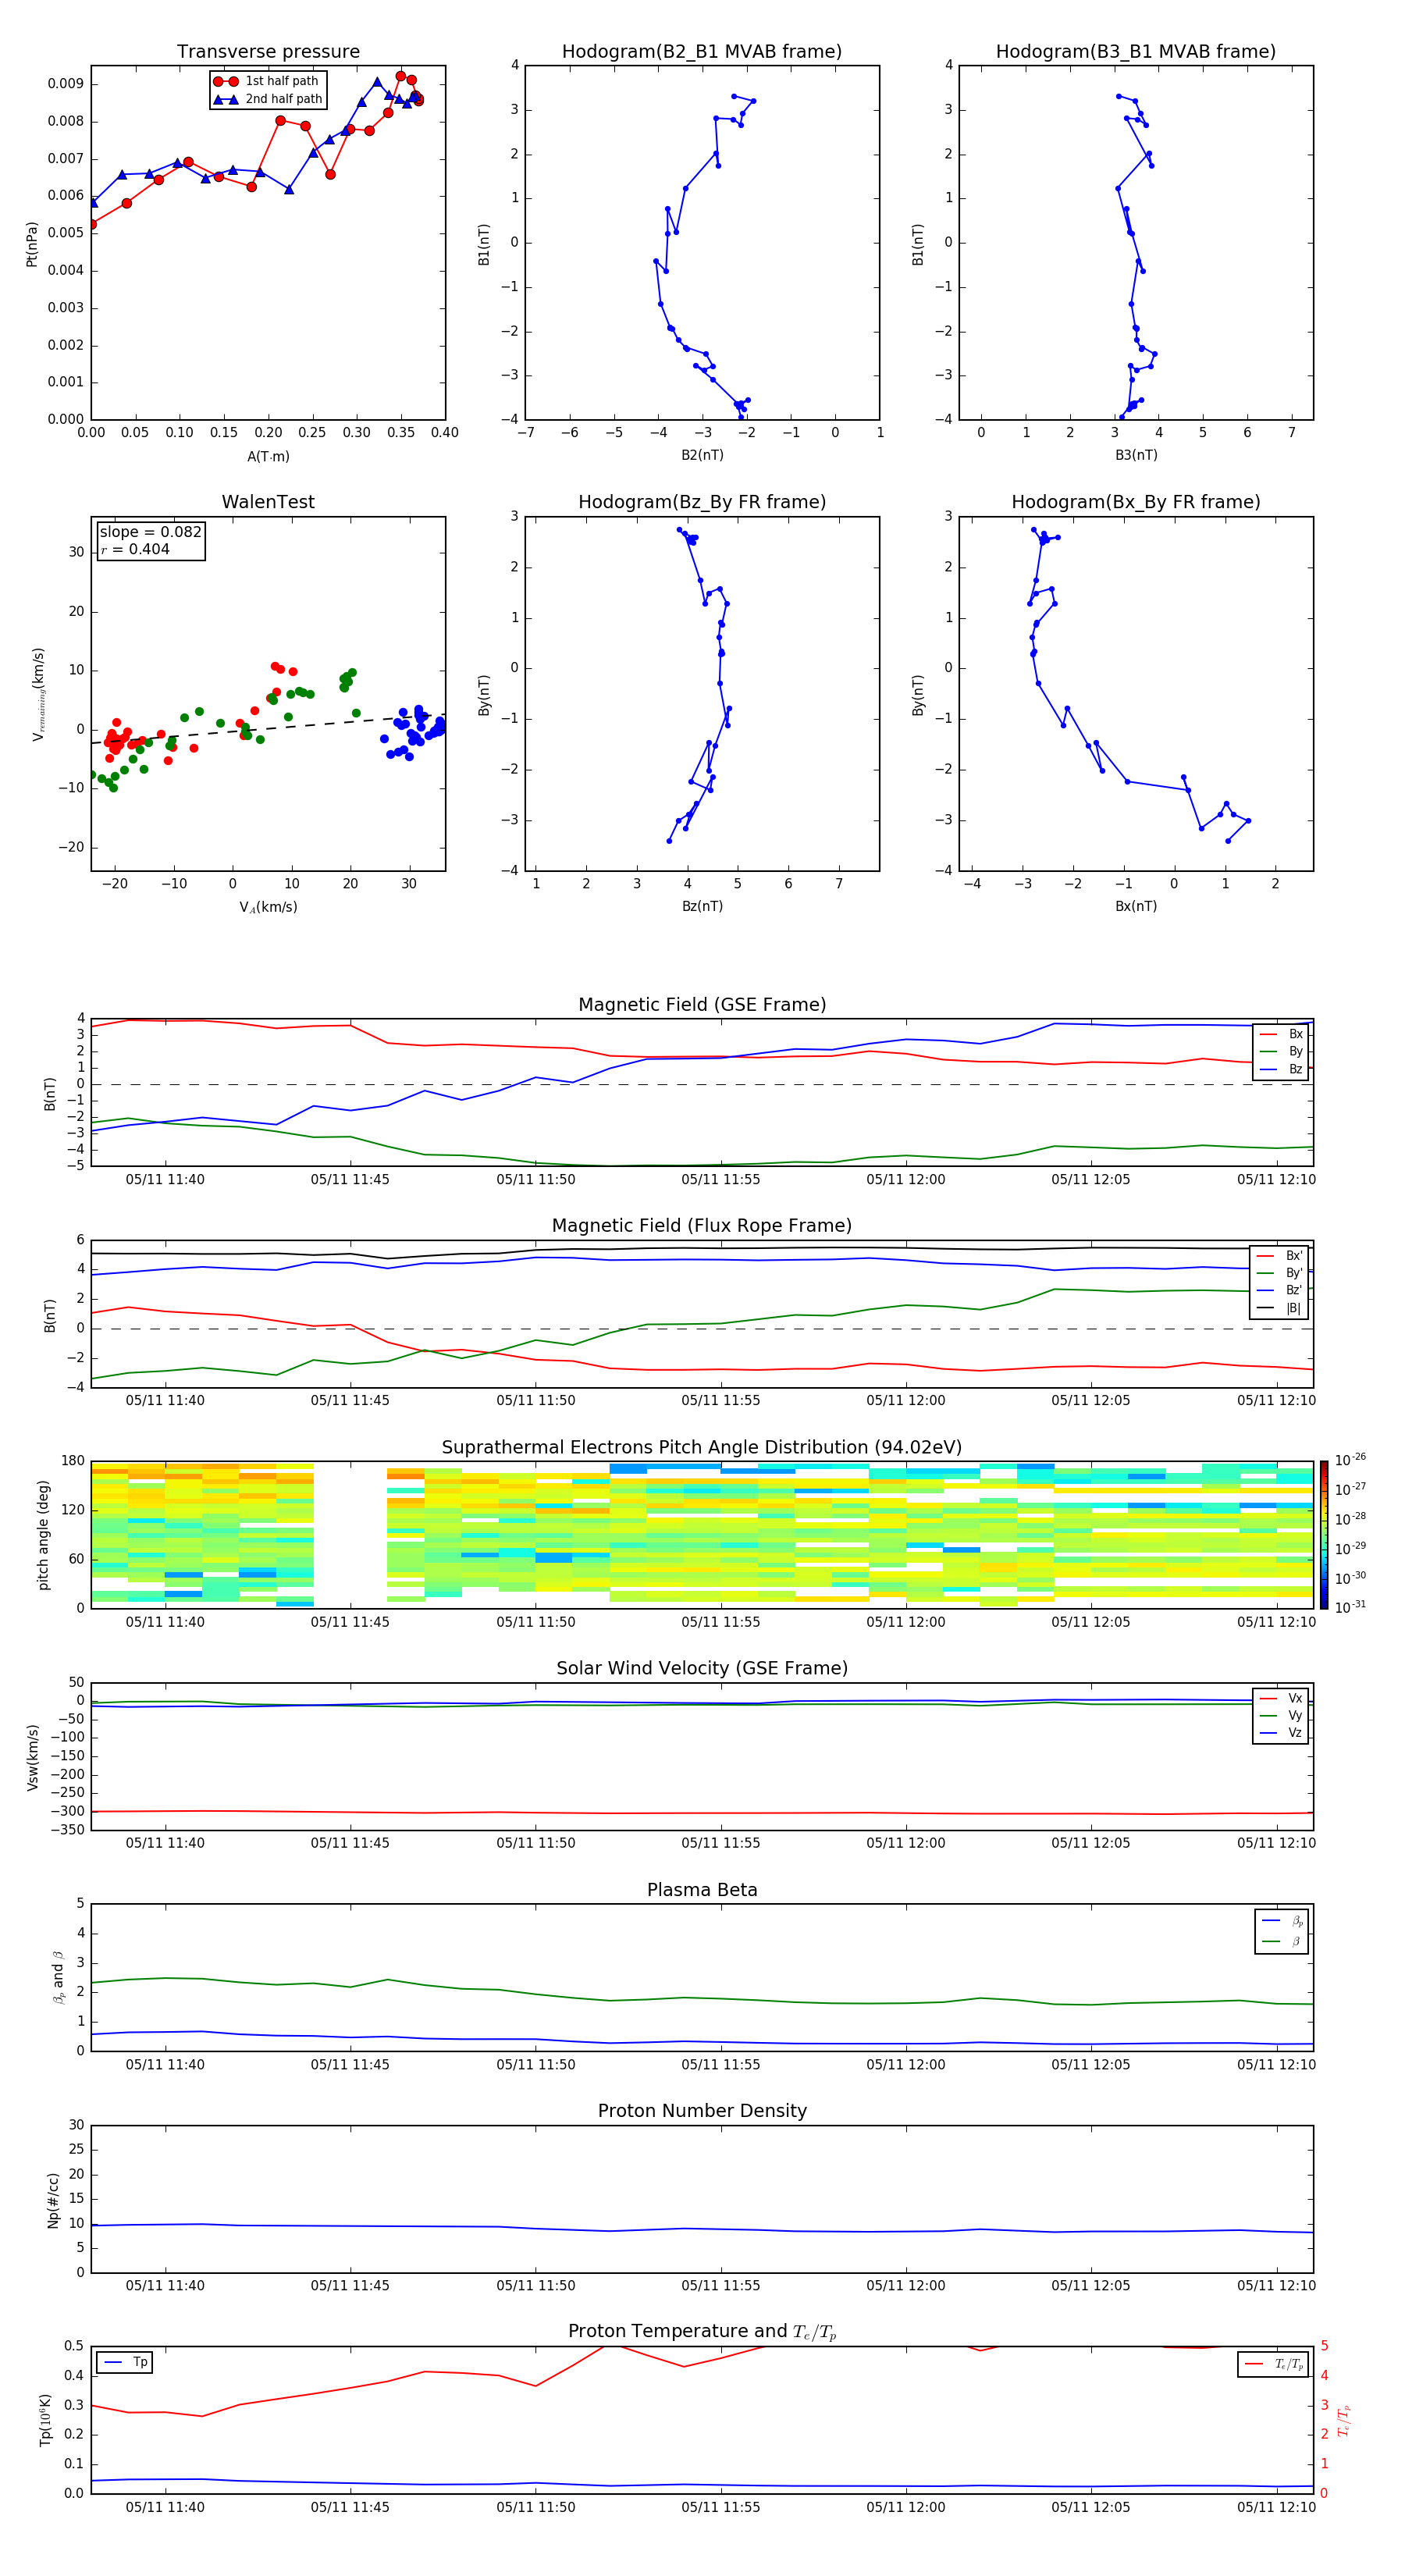1405x2576 pixels.
Task: Click 'Proton Number Density' plot title
Action: point(702,2111)
